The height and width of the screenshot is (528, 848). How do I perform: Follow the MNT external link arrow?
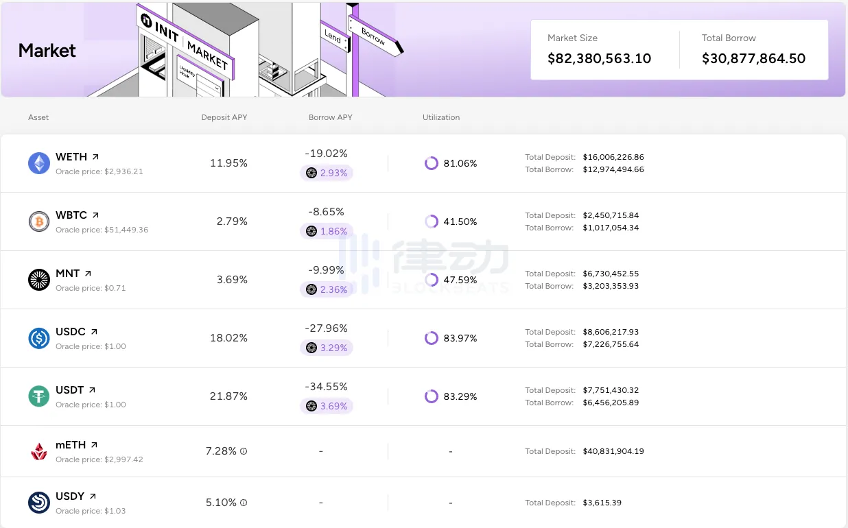[x=88, y=274]
